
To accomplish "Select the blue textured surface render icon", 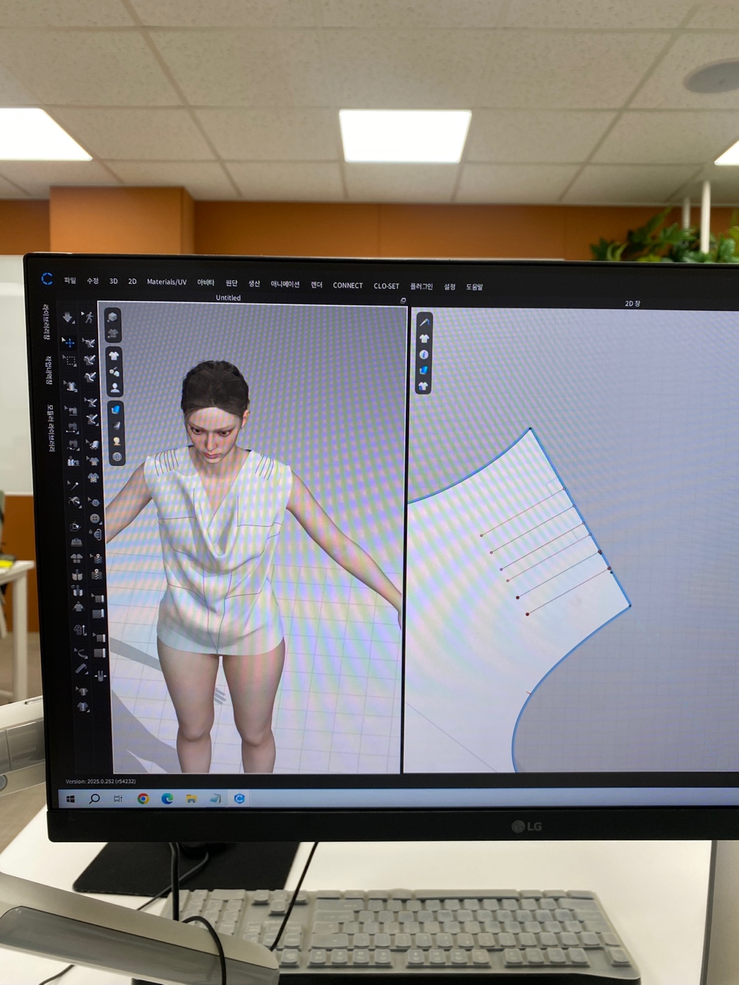I will pos(116,410).
